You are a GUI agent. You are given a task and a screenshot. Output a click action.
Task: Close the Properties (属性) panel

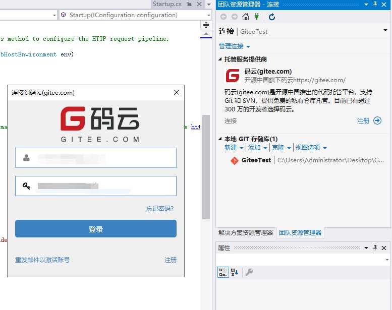tap(384, 248)
